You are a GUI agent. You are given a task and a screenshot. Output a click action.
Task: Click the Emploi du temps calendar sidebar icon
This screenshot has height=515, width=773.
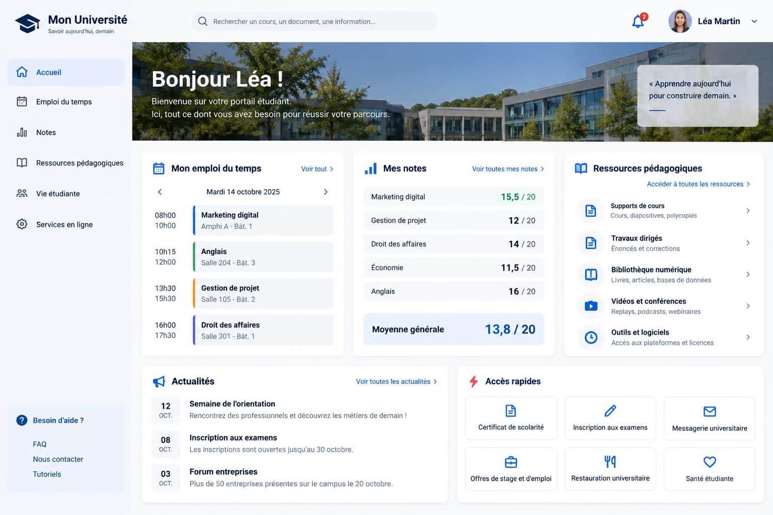pos(22,102)
